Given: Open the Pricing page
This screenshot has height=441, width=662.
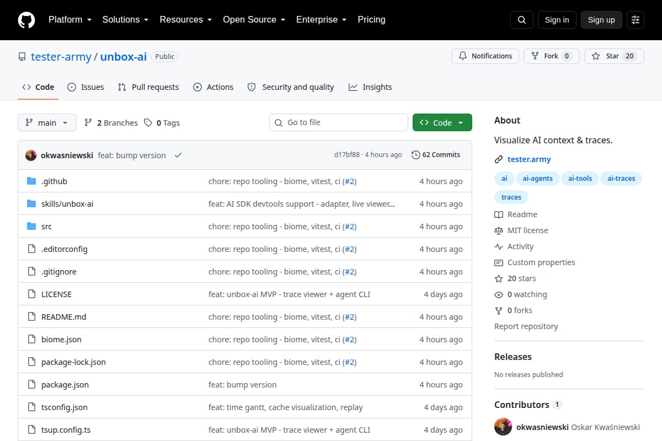Looking at the screenshot, I should (371, 20).
